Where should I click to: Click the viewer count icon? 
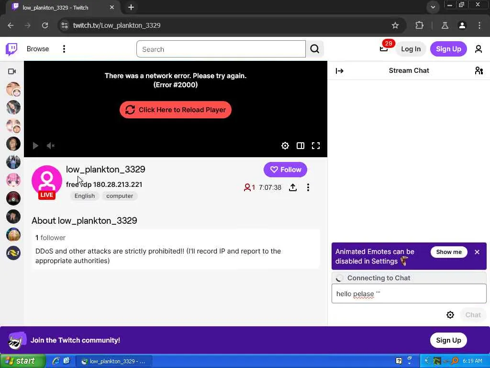[x=247, y=187]
